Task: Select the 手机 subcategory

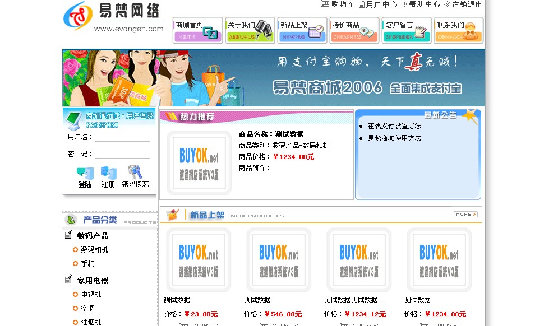Action: (x=87, y=263)
